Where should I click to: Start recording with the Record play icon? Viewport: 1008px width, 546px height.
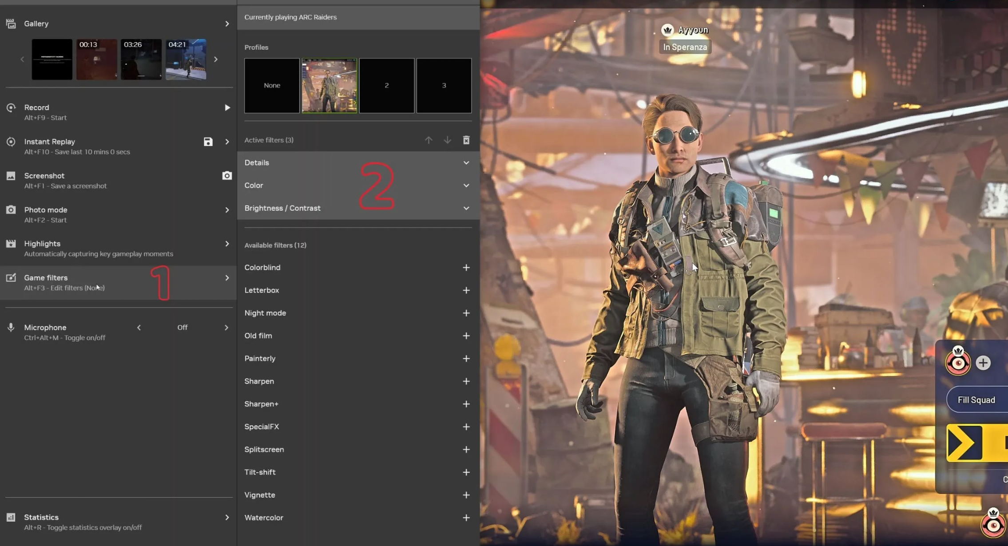227,107
